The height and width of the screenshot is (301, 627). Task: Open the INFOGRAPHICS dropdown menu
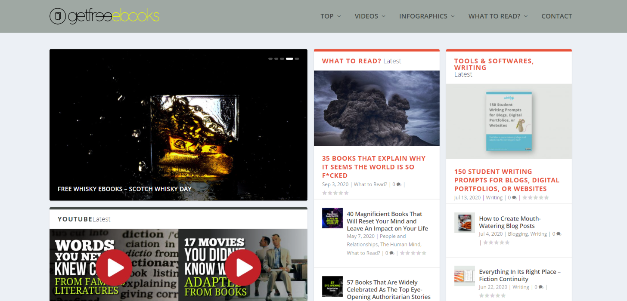pyautogui.click(x=427, y=16)
